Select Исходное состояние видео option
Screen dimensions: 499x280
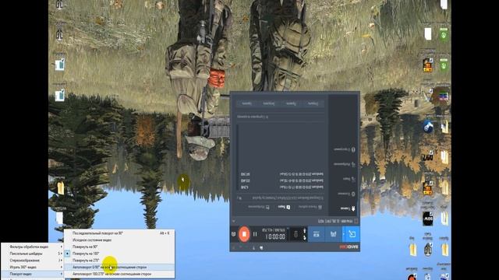tap(119, 240)
